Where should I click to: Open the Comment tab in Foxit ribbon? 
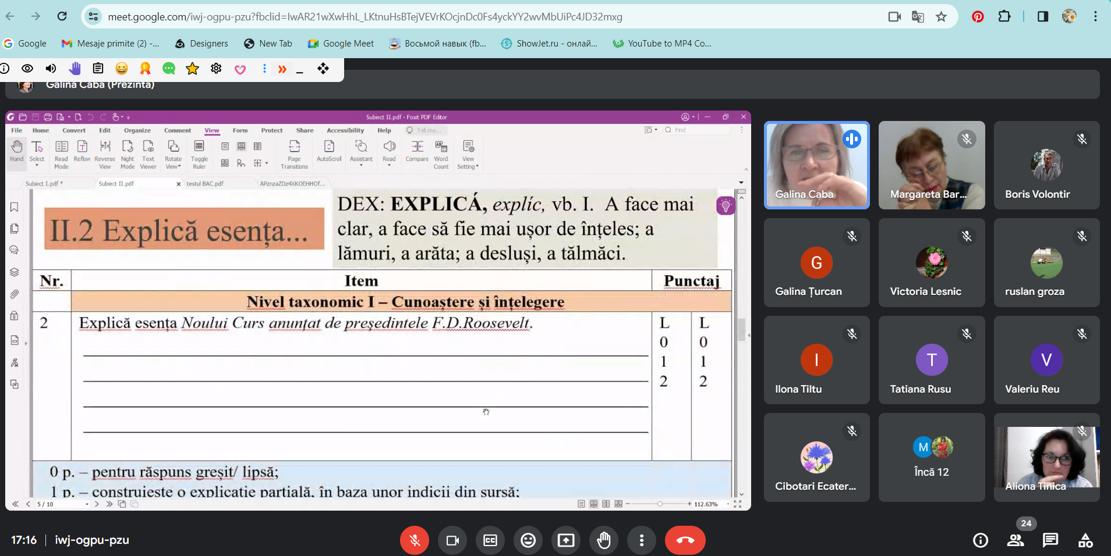pyautogui.click(x=177, y=131)
